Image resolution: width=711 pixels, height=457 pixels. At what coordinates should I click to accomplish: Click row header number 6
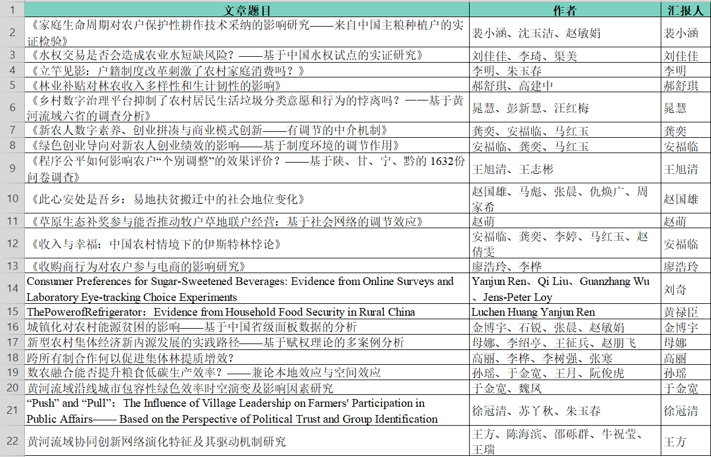tap(12, 108)
